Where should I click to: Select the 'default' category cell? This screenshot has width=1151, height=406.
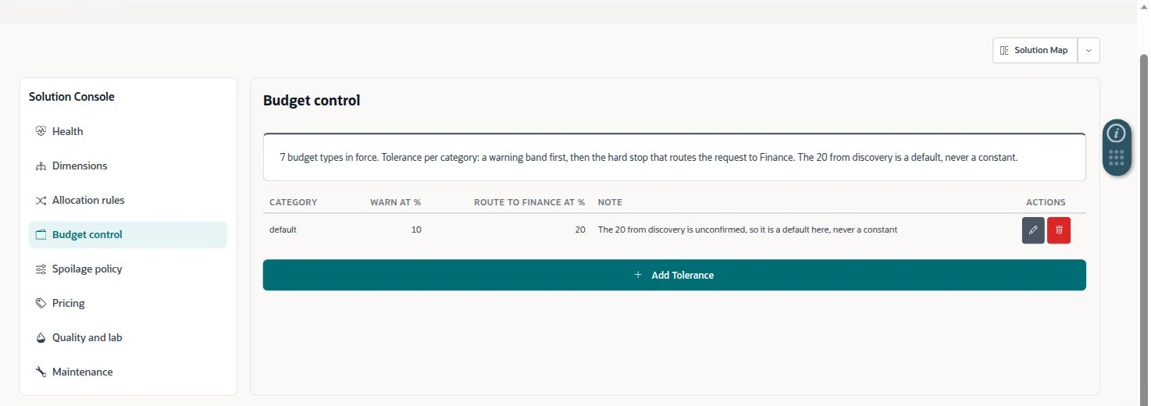pos(283,230)
